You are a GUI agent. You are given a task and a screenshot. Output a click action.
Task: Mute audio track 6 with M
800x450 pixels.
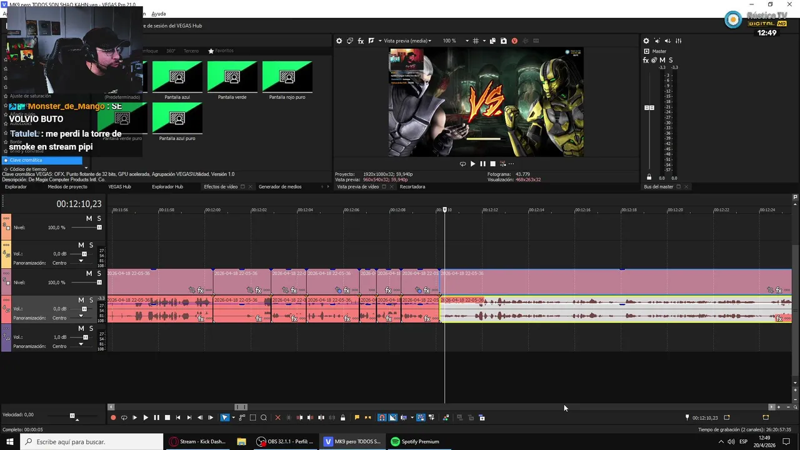pos(81,300)
